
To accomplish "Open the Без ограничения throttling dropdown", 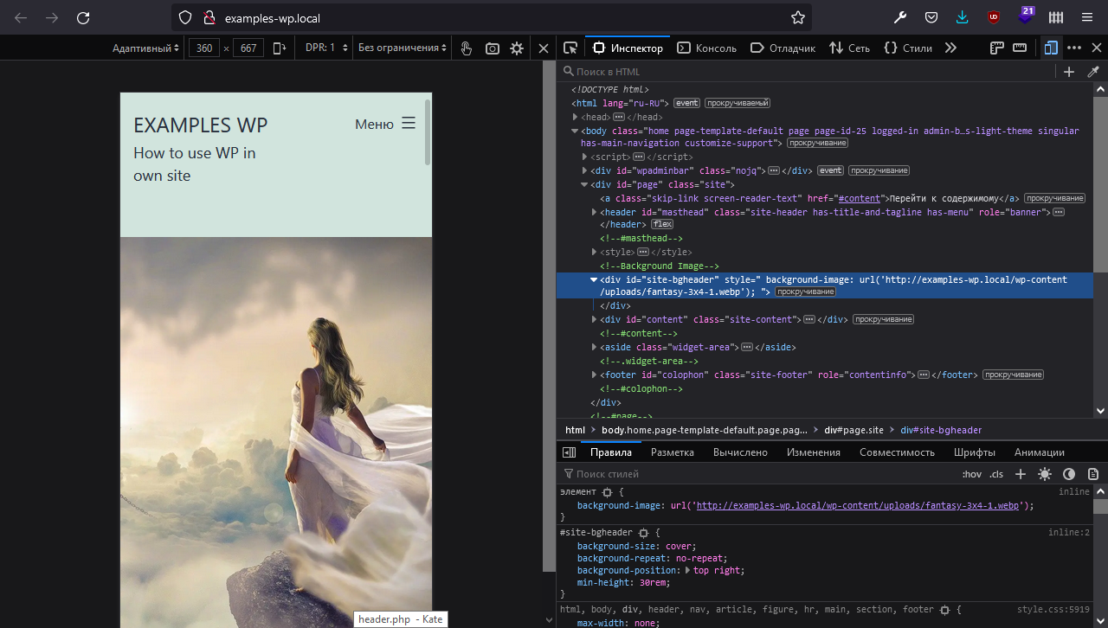I will click(x=403, y=48).
